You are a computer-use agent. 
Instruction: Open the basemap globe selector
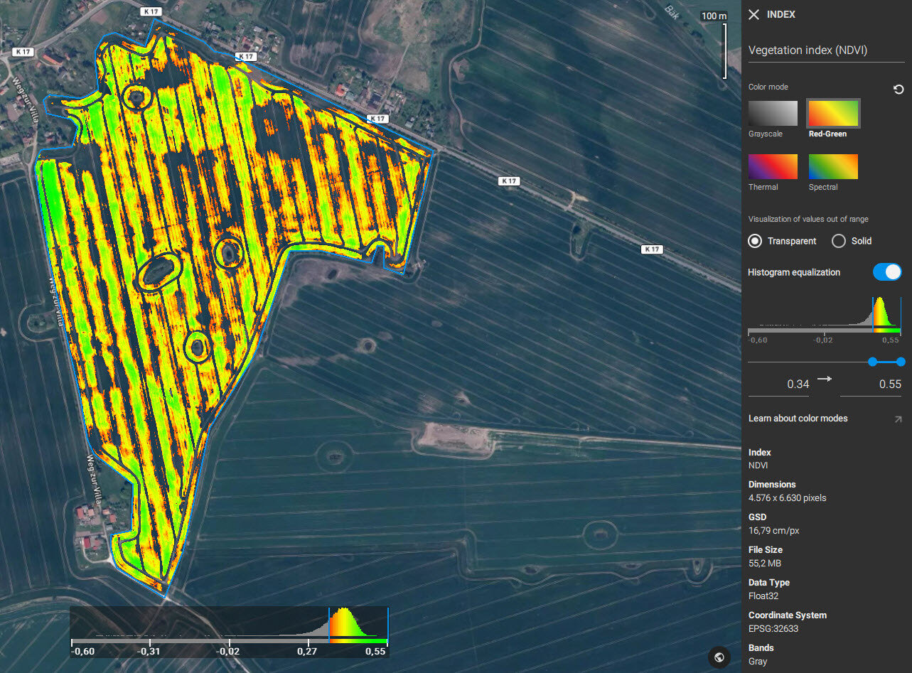point(719,657)
